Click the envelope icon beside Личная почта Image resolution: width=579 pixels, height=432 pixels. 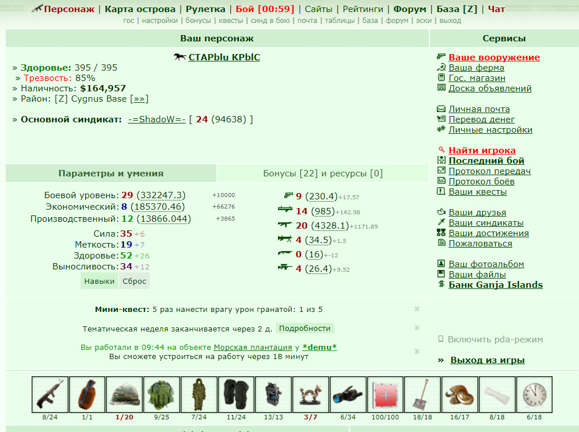[x=441, y=109]
